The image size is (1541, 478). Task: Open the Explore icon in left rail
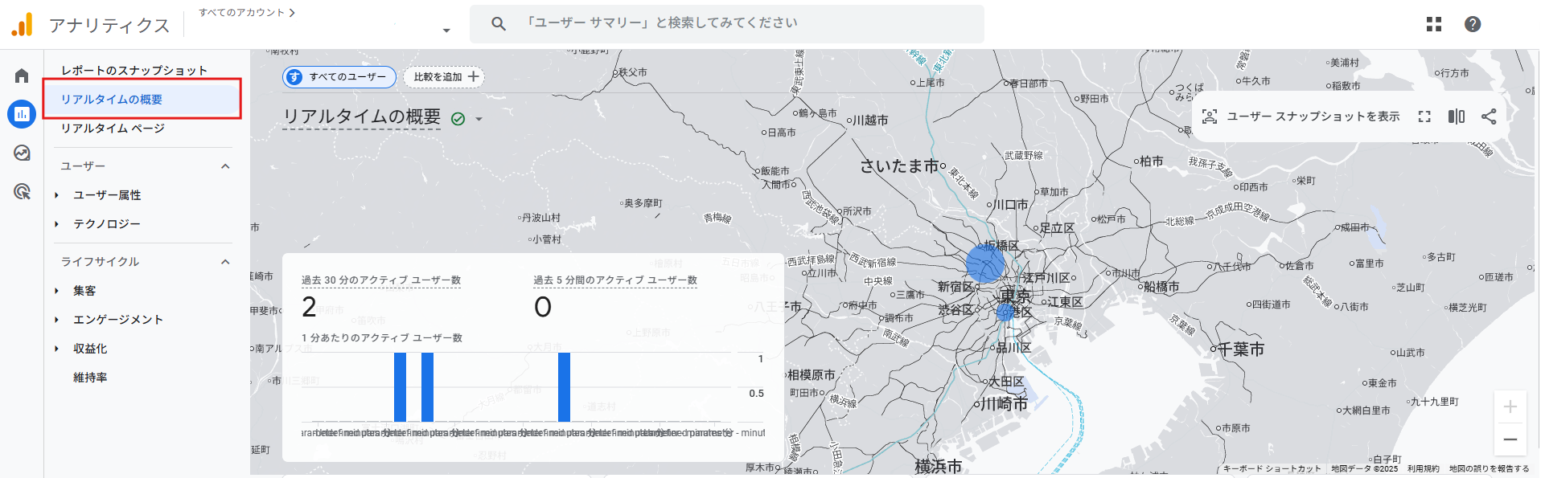pyautogui.click(x=22, y=153)
